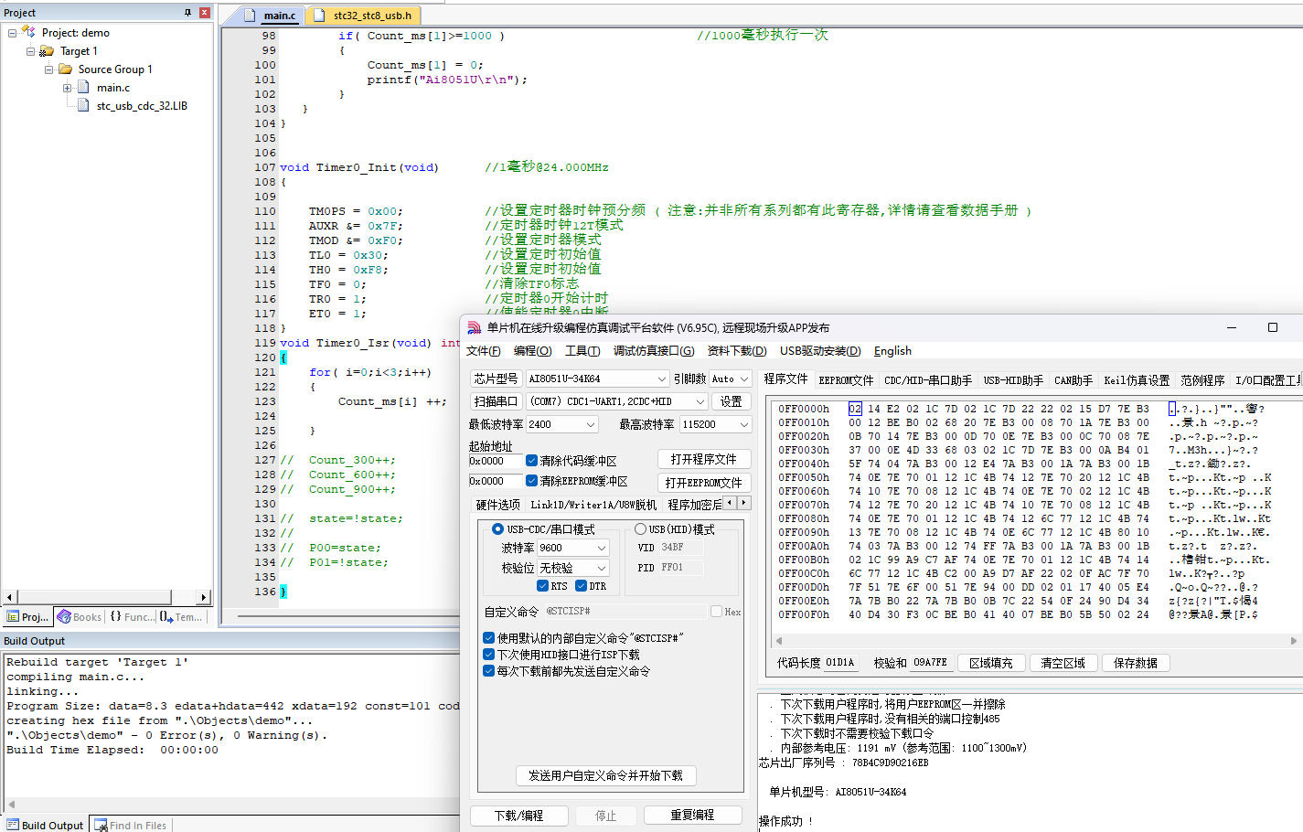This screenshot has width=1303, height=832.
Task: Open the Templates tab icon
Action: pyautogui.click(x=166, y=617)
